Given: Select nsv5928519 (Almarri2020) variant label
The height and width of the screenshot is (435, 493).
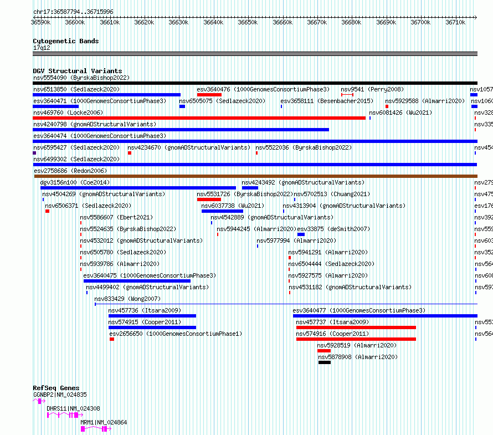Looking at the screenshot, I should tap(357, 345).
